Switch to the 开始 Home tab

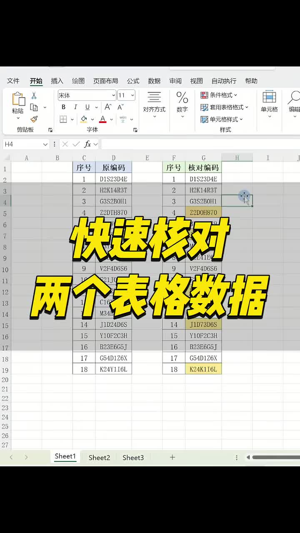pyautogui.click(x=36, y=81)
